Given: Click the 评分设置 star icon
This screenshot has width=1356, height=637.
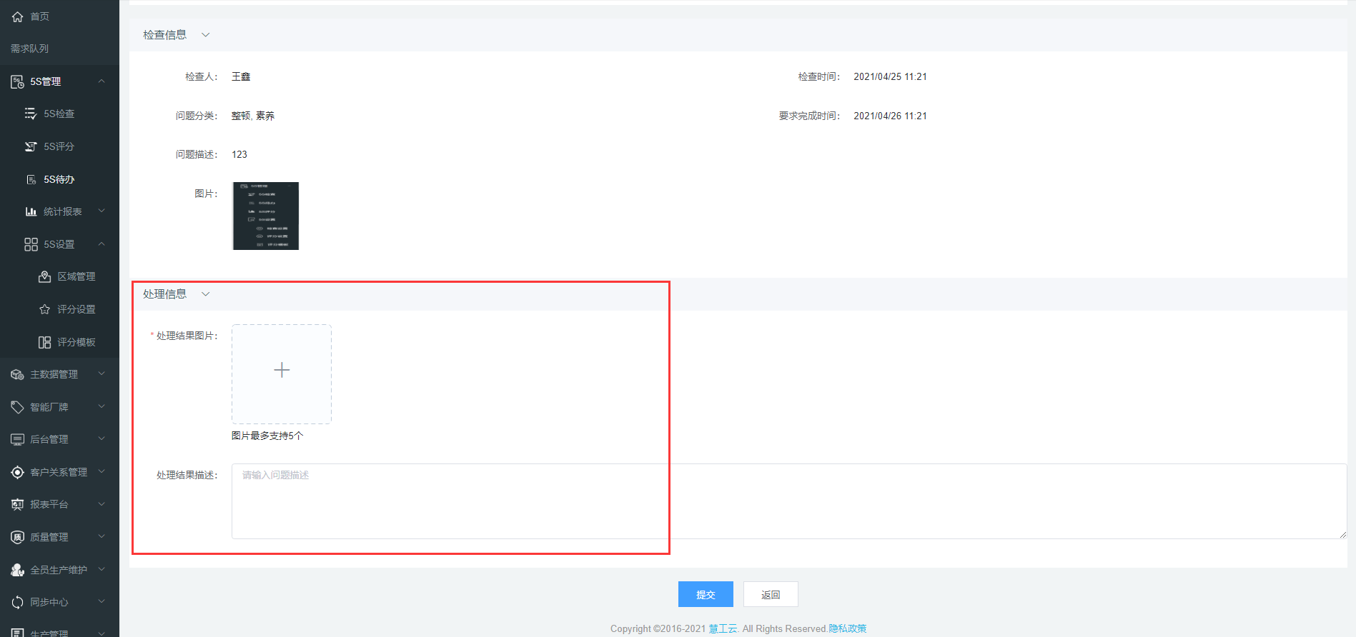Looking at the screenshot, I should click(44, 309).
